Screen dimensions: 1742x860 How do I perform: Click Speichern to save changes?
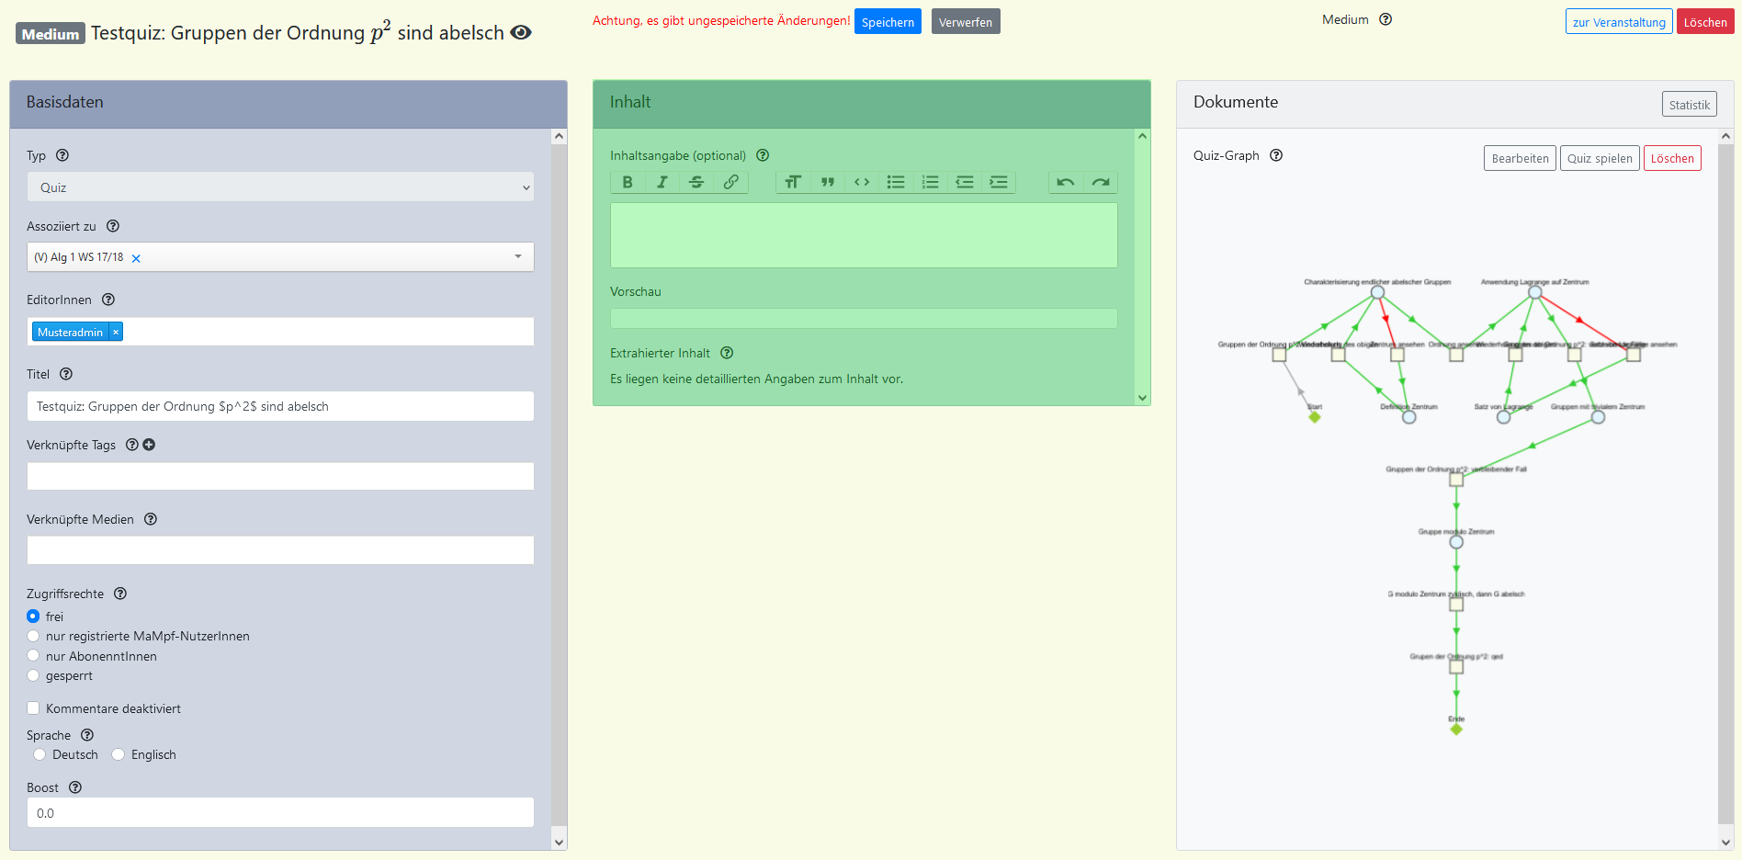(x=888, y=22)
